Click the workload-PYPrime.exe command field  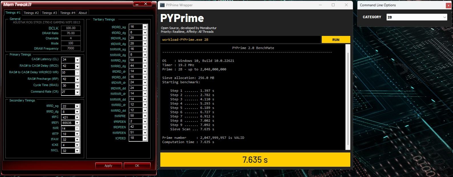click(x=240, y=40)
